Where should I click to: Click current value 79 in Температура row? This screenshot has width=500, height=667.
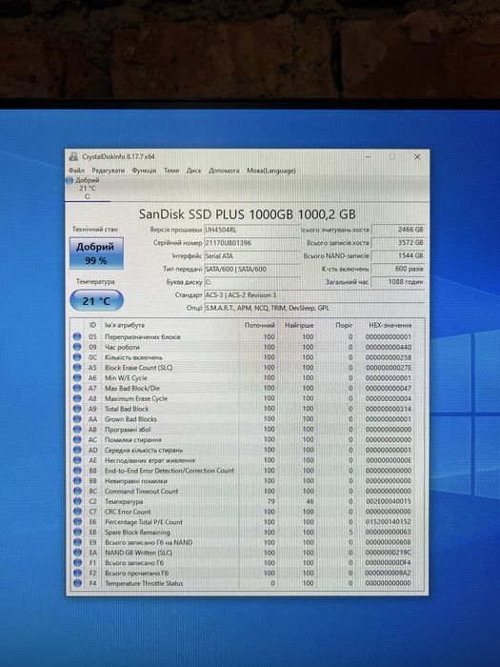point(270,501)
